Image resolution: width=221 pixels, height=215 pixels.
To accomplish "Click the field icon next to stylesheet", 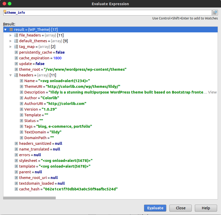I will pos(16,161).
